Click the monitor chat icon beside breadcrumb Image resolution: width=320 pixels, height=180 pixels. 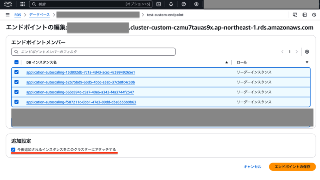[x=295, y=15]
